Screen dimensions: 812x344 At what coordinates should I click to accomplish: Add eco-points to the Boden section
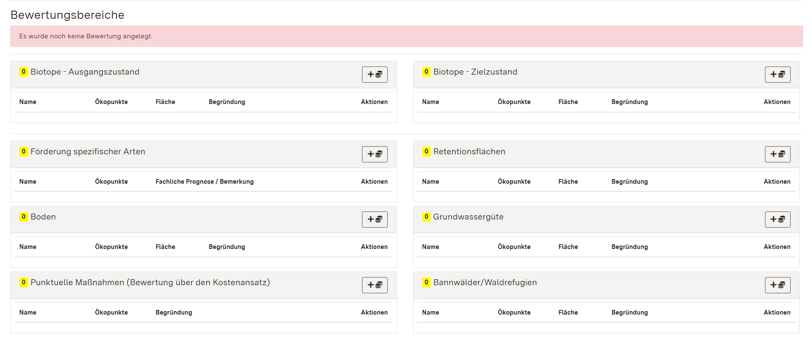374,220
